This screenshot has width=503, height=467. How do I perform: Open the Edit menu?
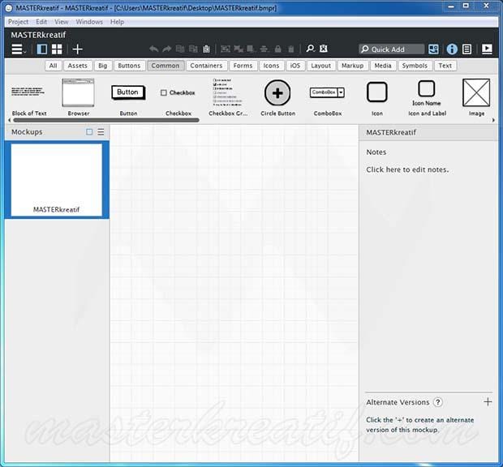point(41,22)
